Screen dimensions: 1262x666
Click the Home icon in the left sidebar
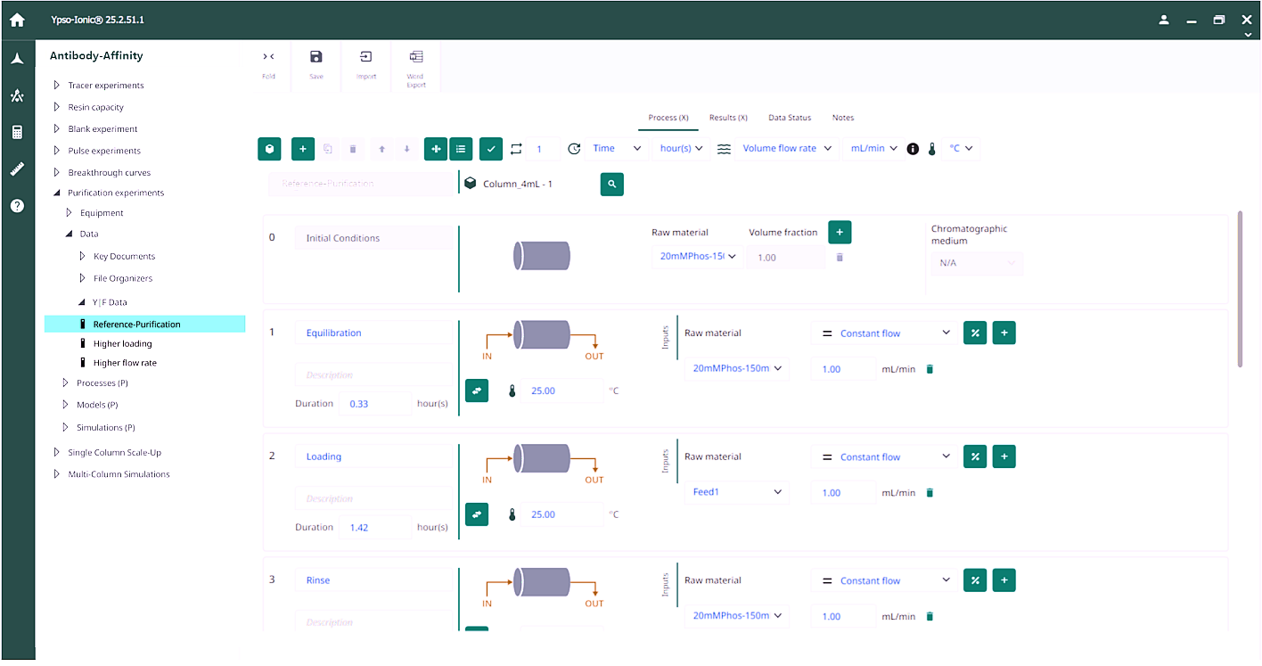click(17, 18)
